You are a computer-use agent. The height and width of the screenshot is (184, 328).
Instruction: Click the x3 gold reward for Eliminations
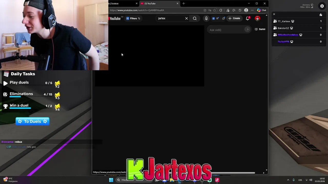click(57, 96)
